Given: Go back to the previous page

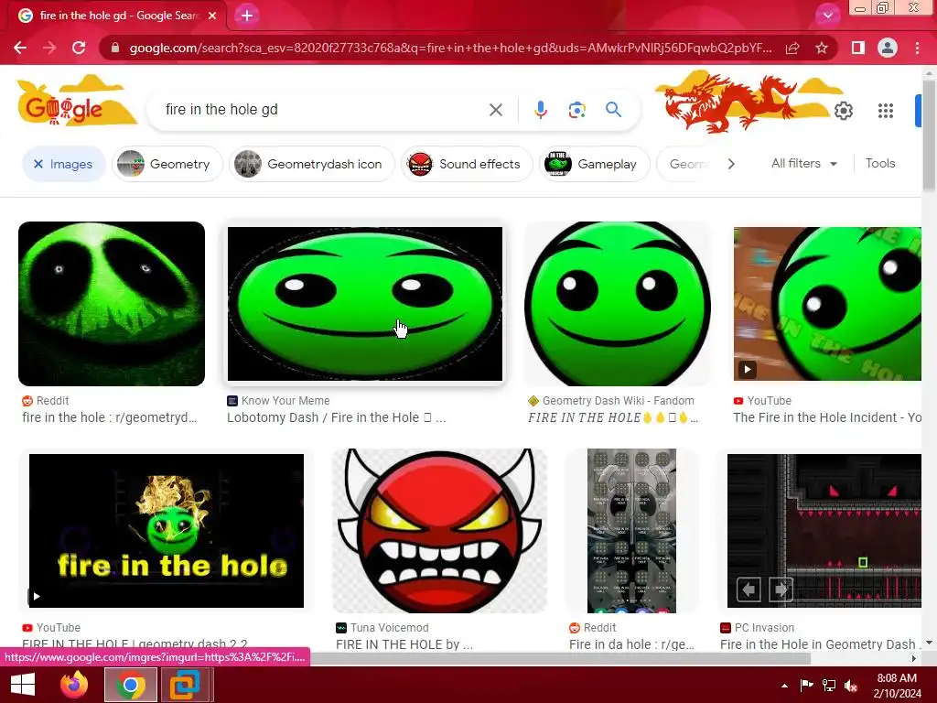Looking at the screenshot, I should (20, 48).
